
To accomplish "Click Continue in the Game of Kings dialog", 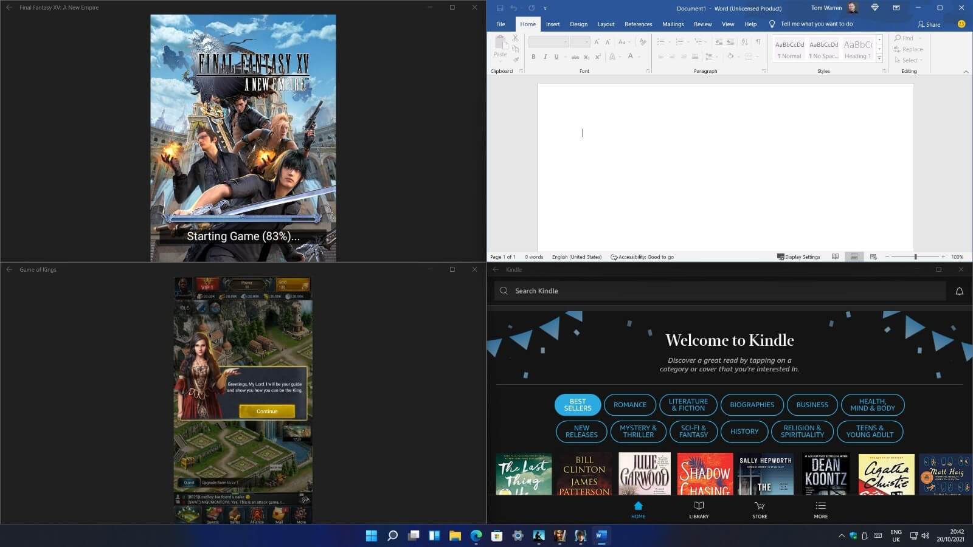I will 266,411.
